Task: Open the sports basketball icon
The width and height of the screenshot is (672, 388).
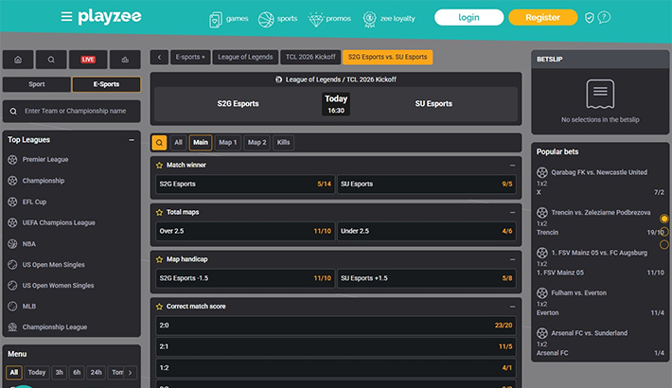Action: point(266,19)
